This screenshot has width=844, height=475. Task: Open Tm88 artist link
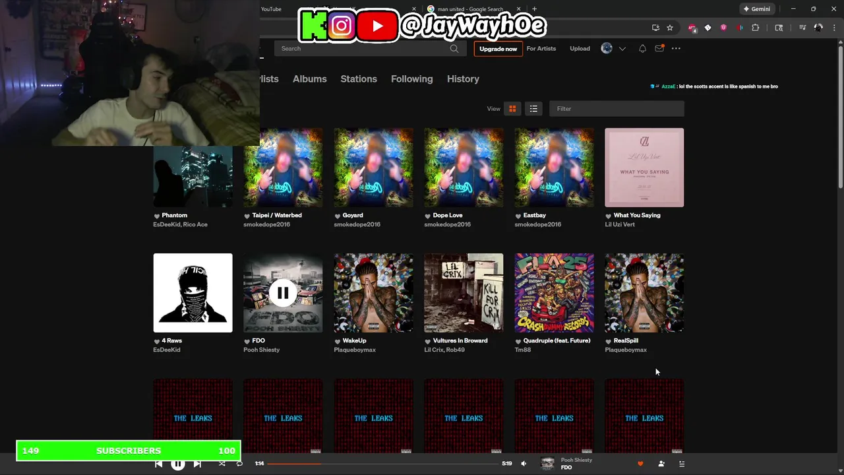[x=522, y=350]
